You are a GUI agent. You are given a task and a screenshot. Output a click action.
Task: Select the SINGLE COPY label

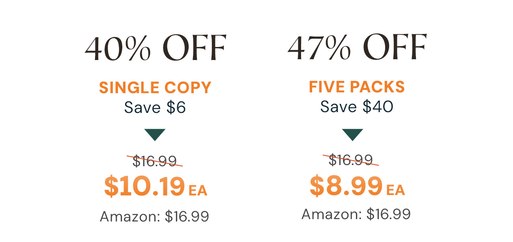155,88
